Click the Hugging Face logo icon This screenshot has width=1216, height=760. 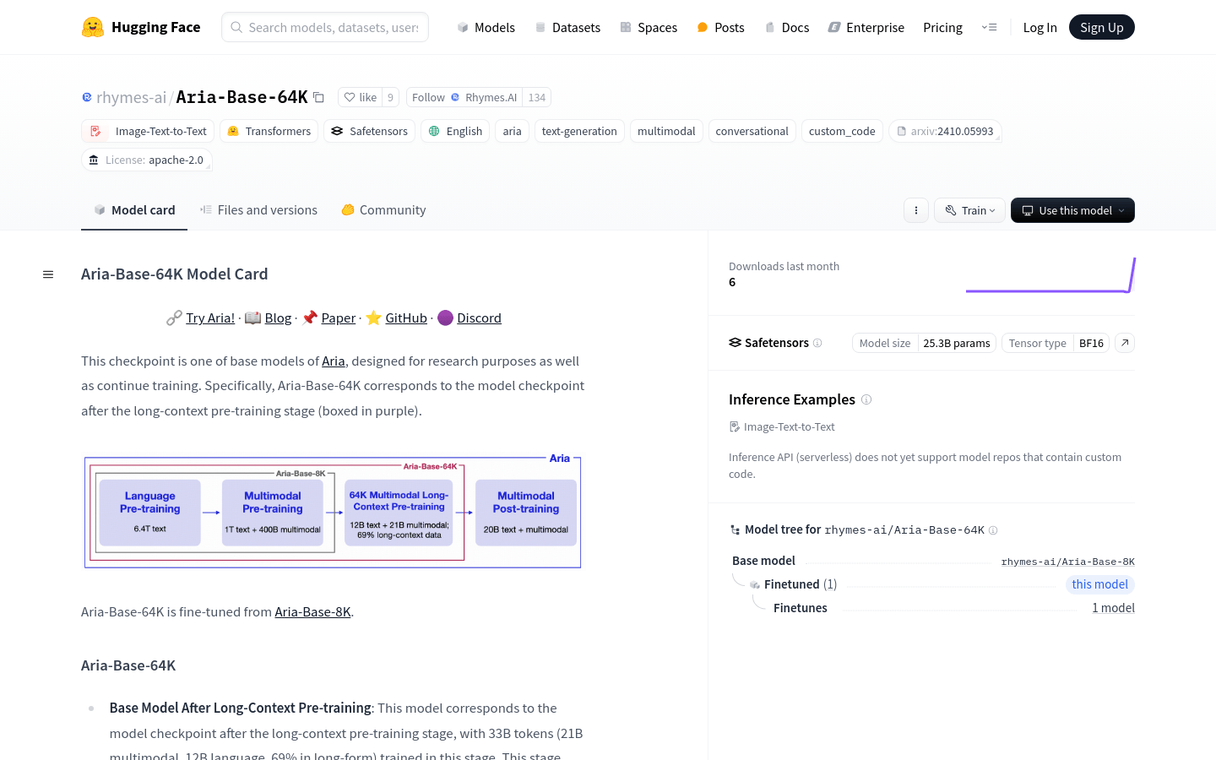[93, 27]
